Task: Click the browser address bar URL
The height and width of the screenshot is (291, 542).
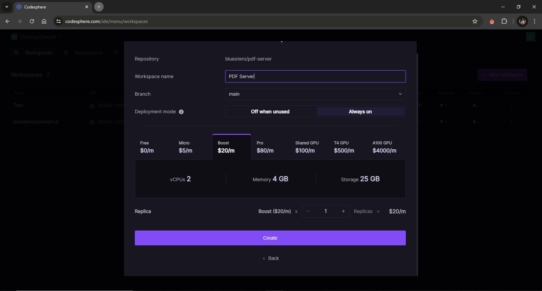Action: (x=106, y=21)
